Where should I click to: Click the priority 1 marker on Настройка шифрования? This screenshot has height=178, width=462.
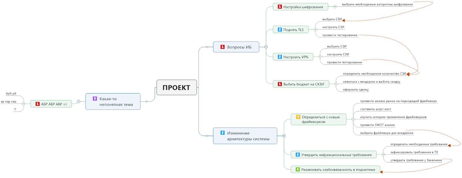(280, 7)
